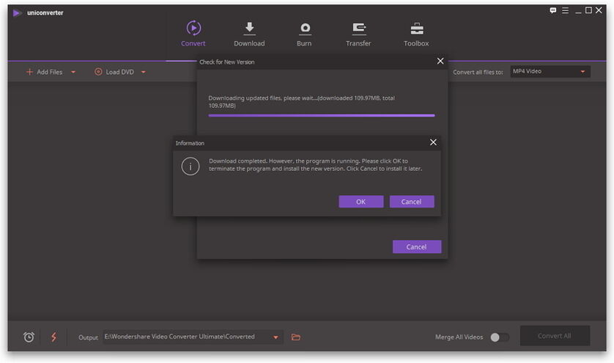Click the Convert All button

coord(555,336)
